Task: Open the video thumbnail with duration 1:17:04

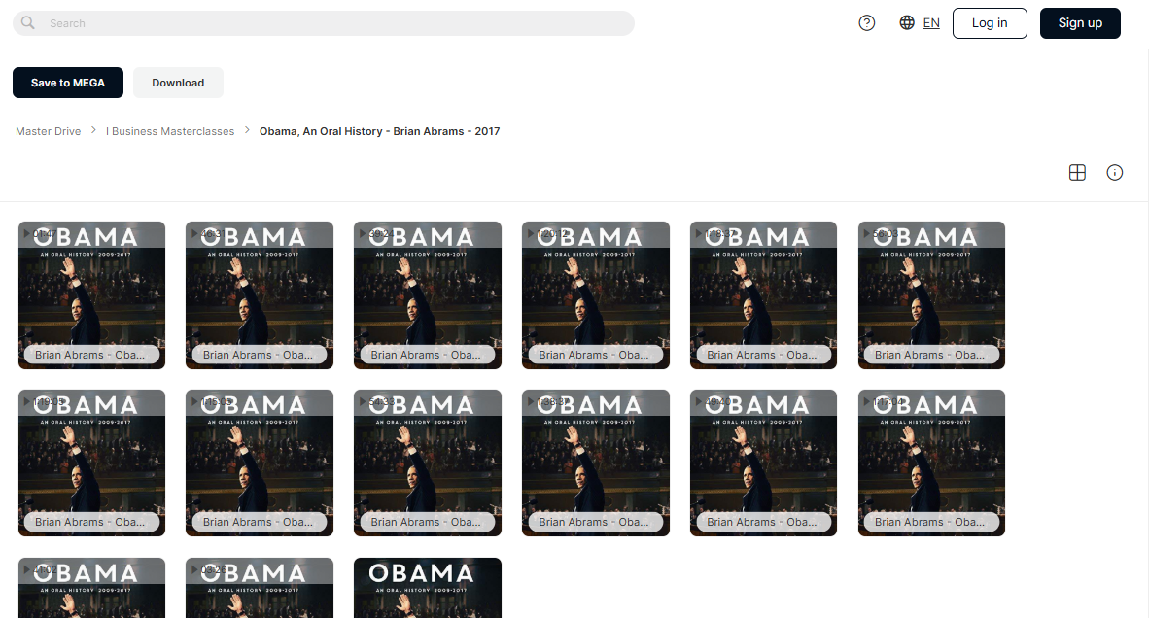Action: pyautogui.click(x=931, y=463)
